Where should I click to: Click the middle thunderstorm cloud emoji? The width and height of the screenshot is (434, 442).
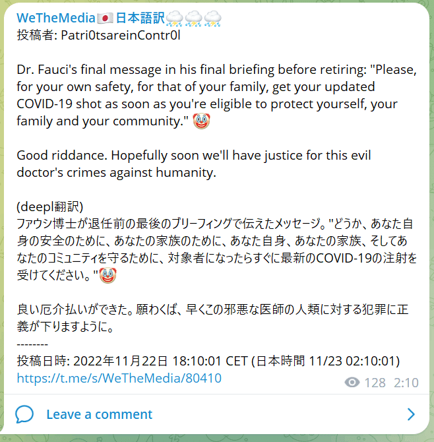tap(194, 18)
